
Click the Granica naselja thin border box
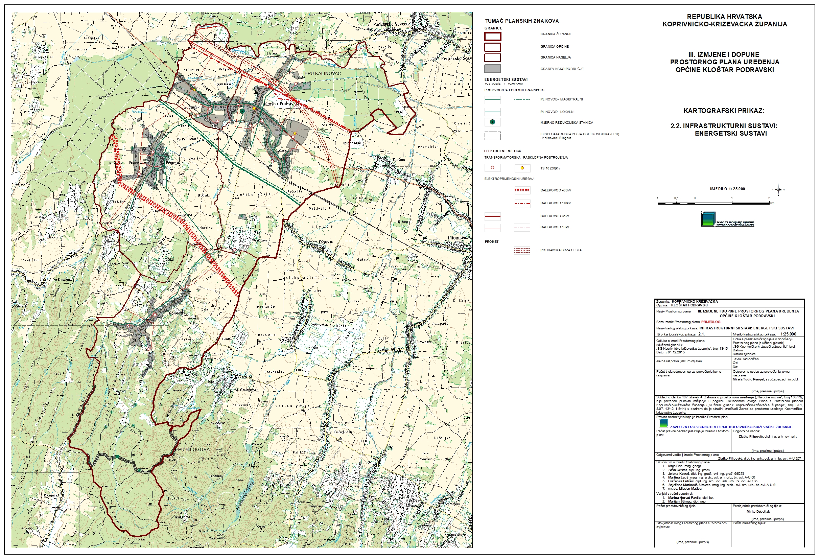pos(493,57)
